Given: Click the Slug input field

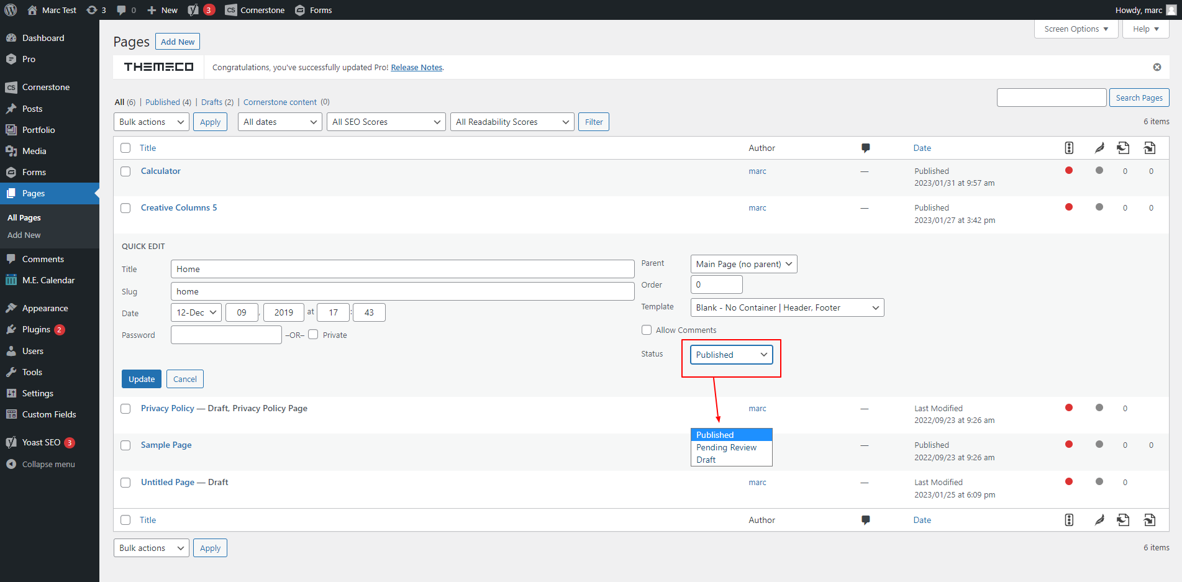Looking at the screenshot, I should pyautogui.click(x=402, y=291).
